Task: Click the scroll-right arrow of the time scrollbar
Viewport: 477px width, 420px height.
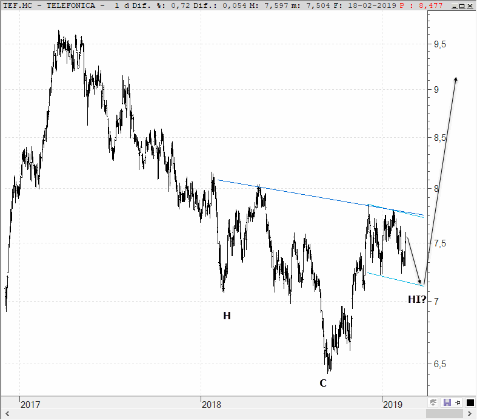Action: (469, 413)
